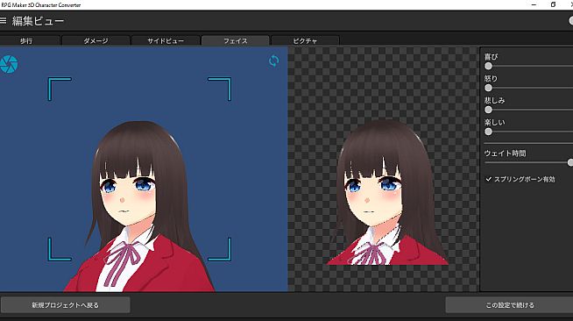Viewport: 573px width, 321px height.
Task: Click the 悲しみ slider handle
Action: coord(488,110)
